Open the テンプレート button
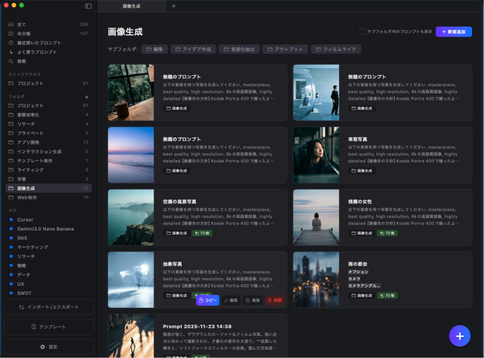This screenshot has width=484, height=358. (x=49, y=327)
